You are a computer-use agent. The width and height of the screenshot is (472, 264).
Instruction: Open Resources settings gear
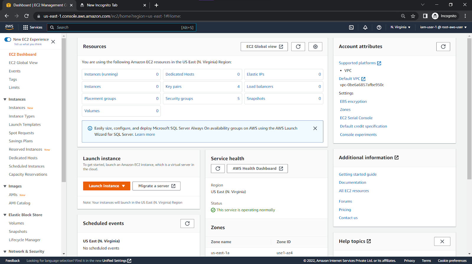pos(315,47)
